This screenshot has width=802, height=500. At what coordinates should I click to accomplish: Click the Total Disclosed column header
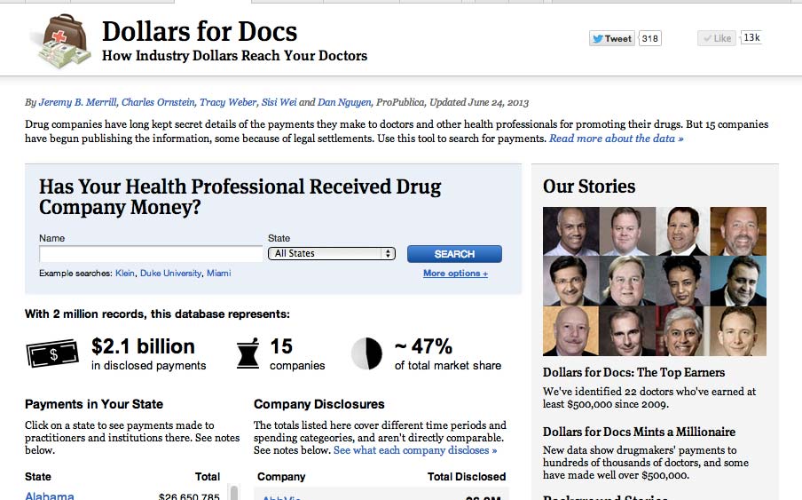[x=467, y=477]
